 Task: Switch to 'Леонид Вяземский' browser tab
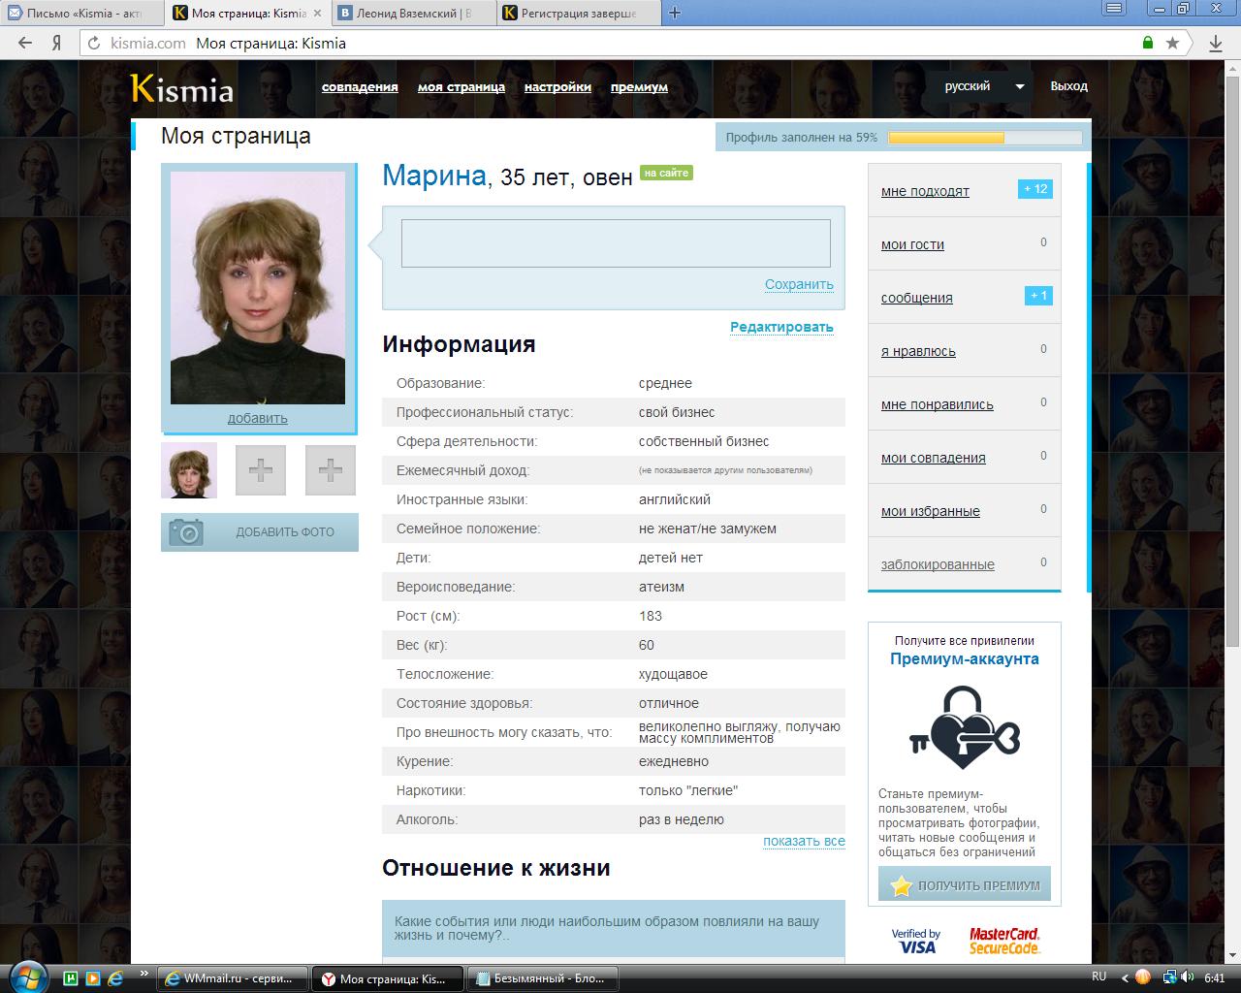(x=412, y=14)
